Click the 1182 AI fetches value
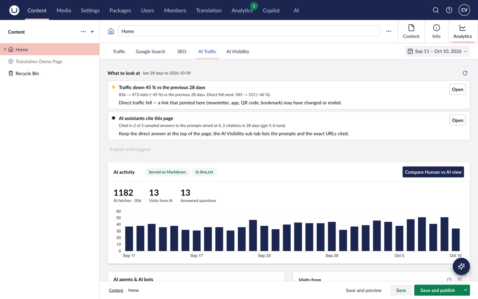The image size is (478, 299). (x=123, y=193)
